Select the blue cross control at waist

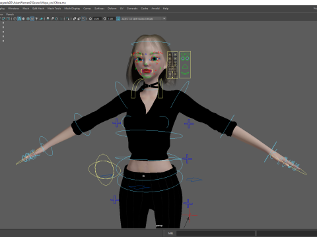[x=187, y=159]
